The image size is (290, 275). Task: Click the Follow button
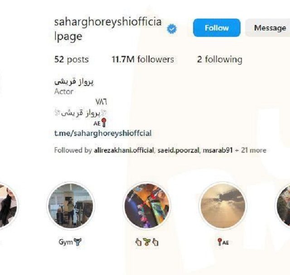coord(217,28)
